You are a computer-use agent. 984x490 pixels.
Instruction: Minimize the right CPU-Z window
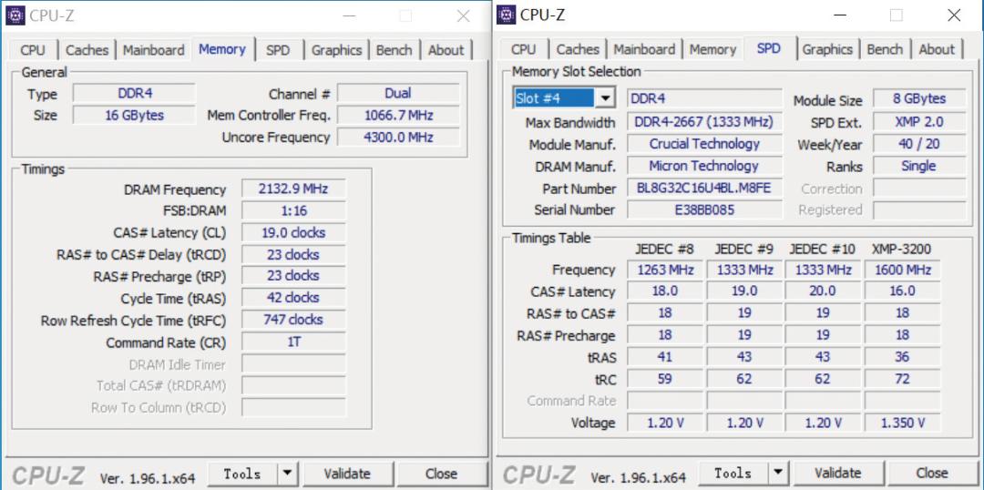tap(841, 15)
